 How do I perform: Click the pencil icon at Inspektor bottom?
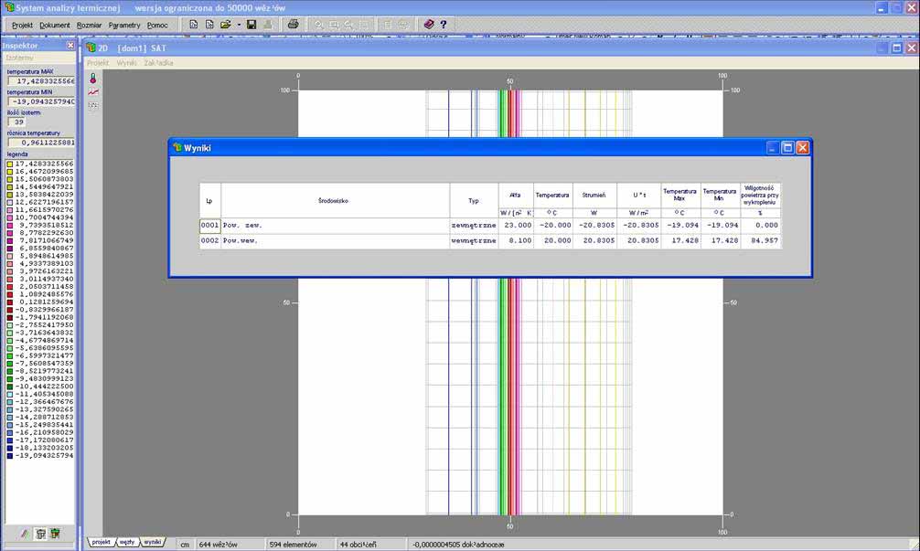25,534
